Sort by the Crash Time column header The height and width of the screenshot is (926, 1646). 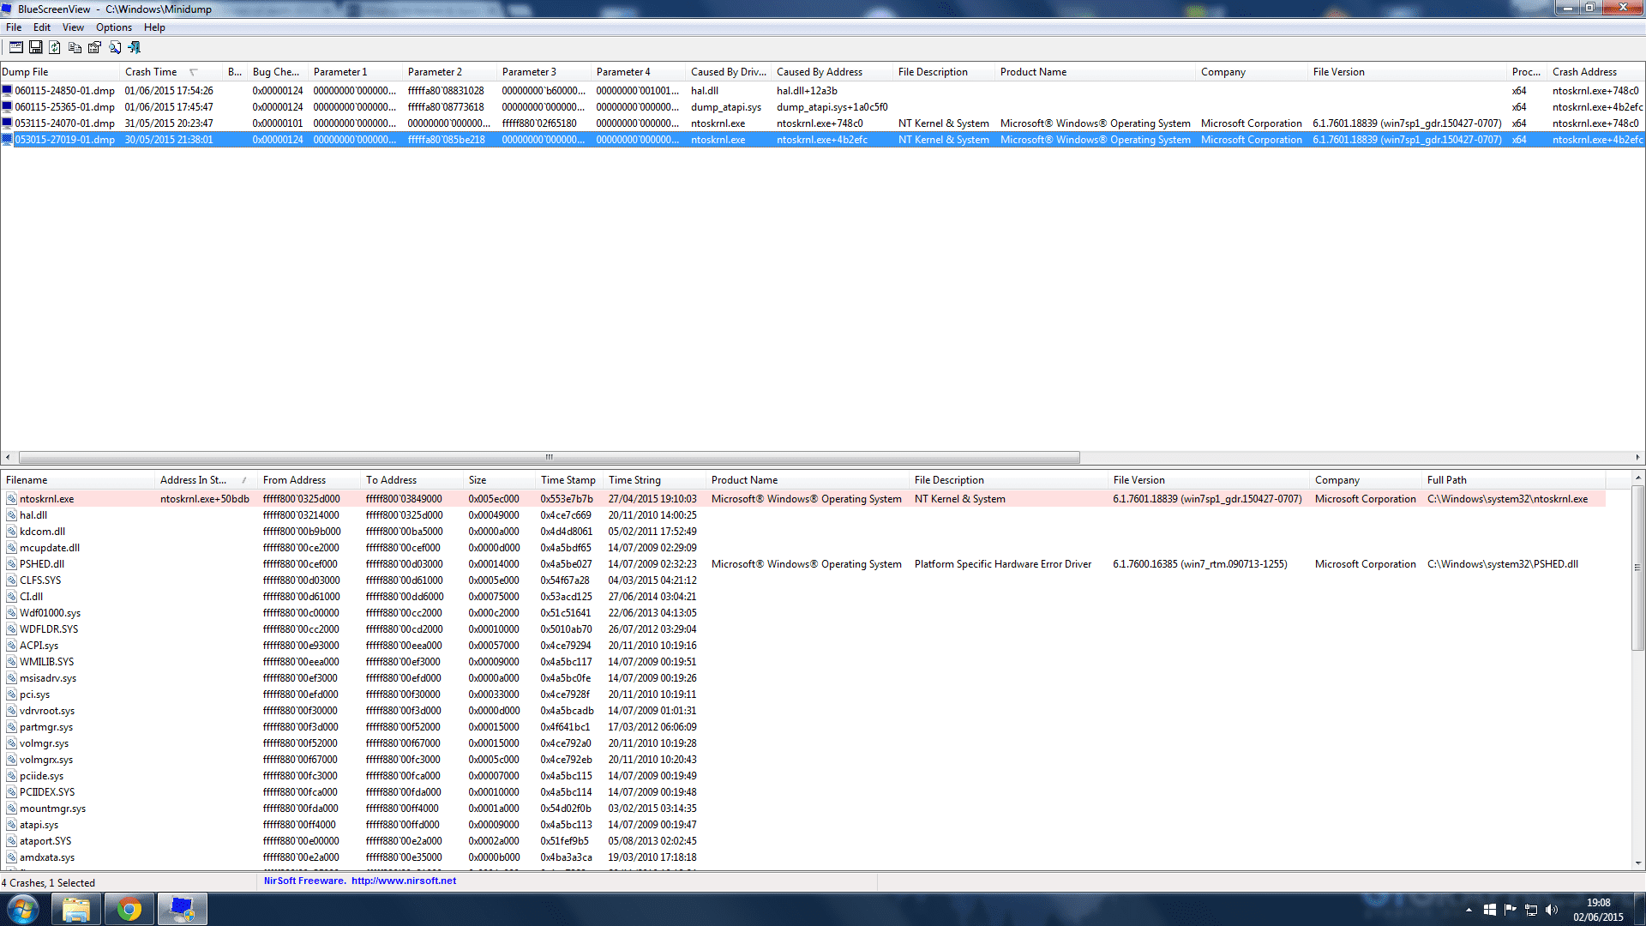click(x=171, y=72)
